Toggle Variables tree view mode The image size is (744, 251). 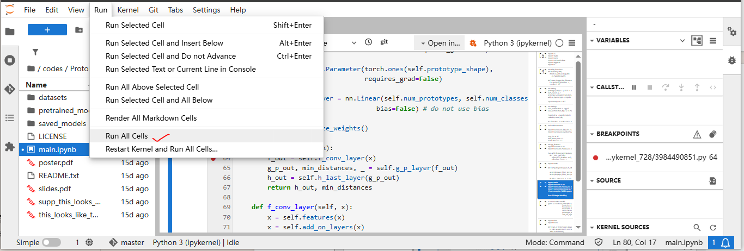point(697,41)
